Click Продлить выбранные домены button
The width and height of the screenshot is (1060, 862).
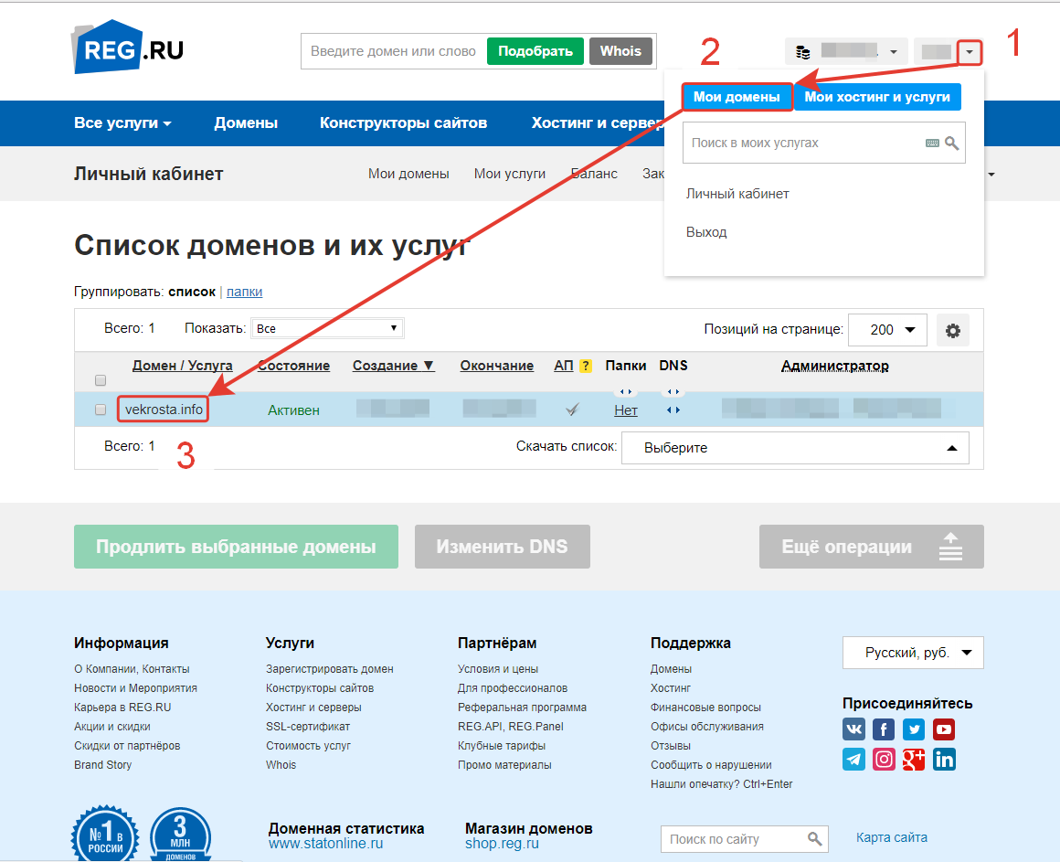tap(236, 547)
